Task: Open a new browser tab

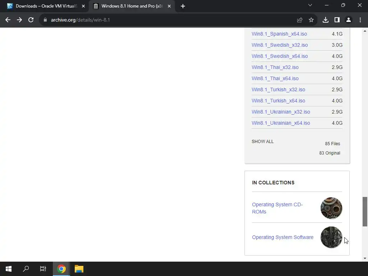Action: (x=183, y=6)
